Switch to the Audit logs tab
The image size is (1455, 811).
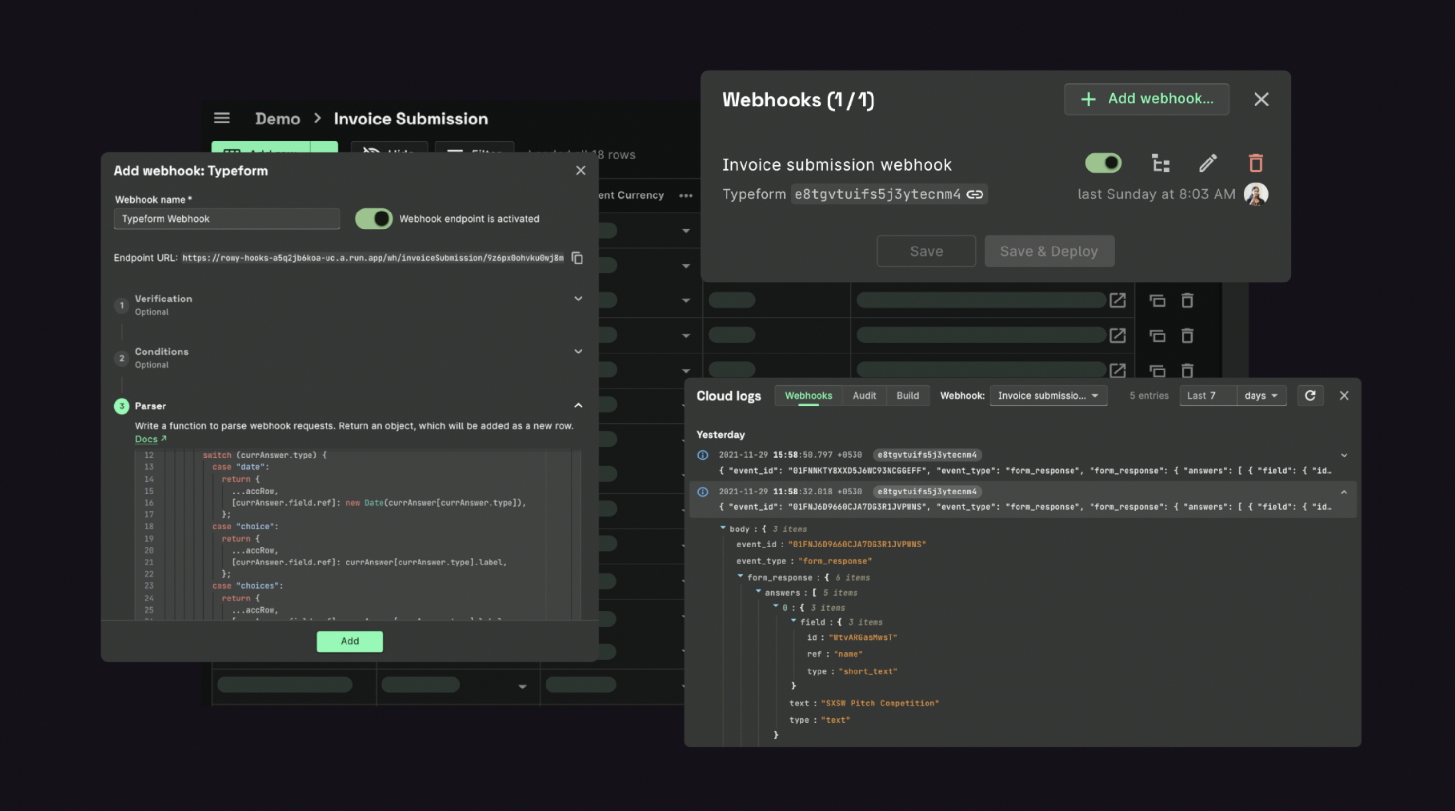click(864, 396)
